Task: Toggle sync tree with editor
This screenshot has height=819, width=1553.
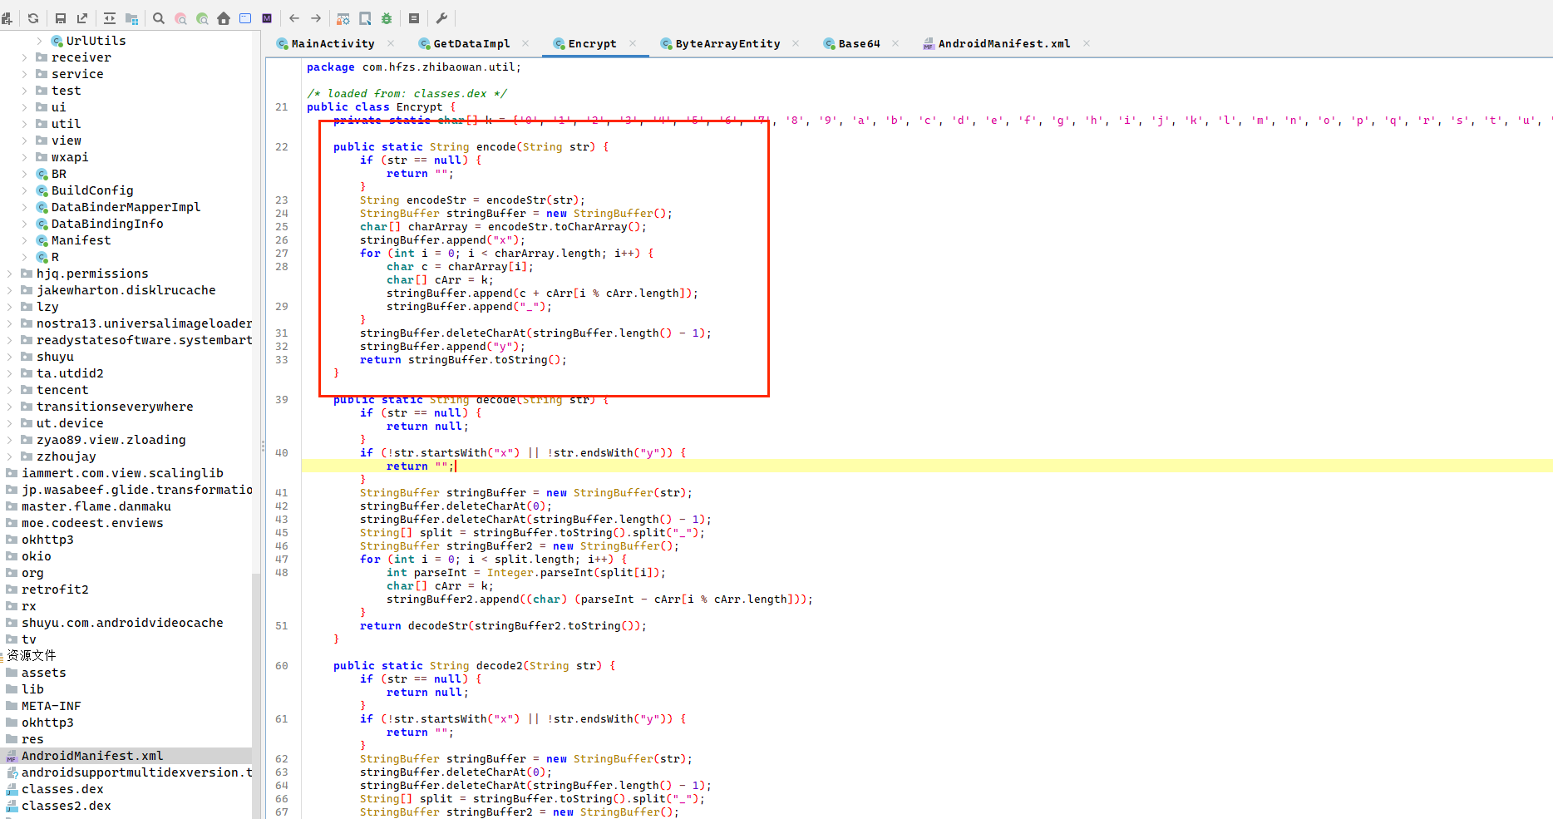Action: click(x=110, y=18)
